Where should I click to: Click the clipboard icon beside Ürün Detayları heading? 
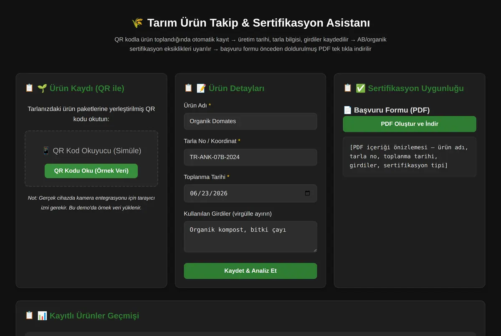pyautogui.click(x=188, y=88)
